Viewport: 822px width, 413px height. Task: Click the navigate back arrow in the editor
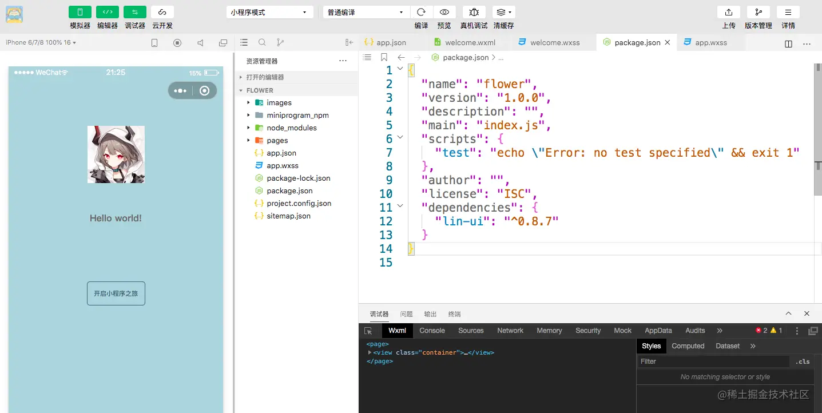point(401,57)
